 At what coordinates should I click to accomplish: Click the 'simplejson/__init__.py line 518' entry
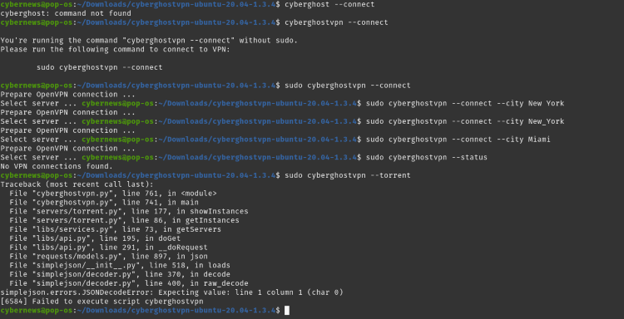pyautogui.click(x=120, y=265)
